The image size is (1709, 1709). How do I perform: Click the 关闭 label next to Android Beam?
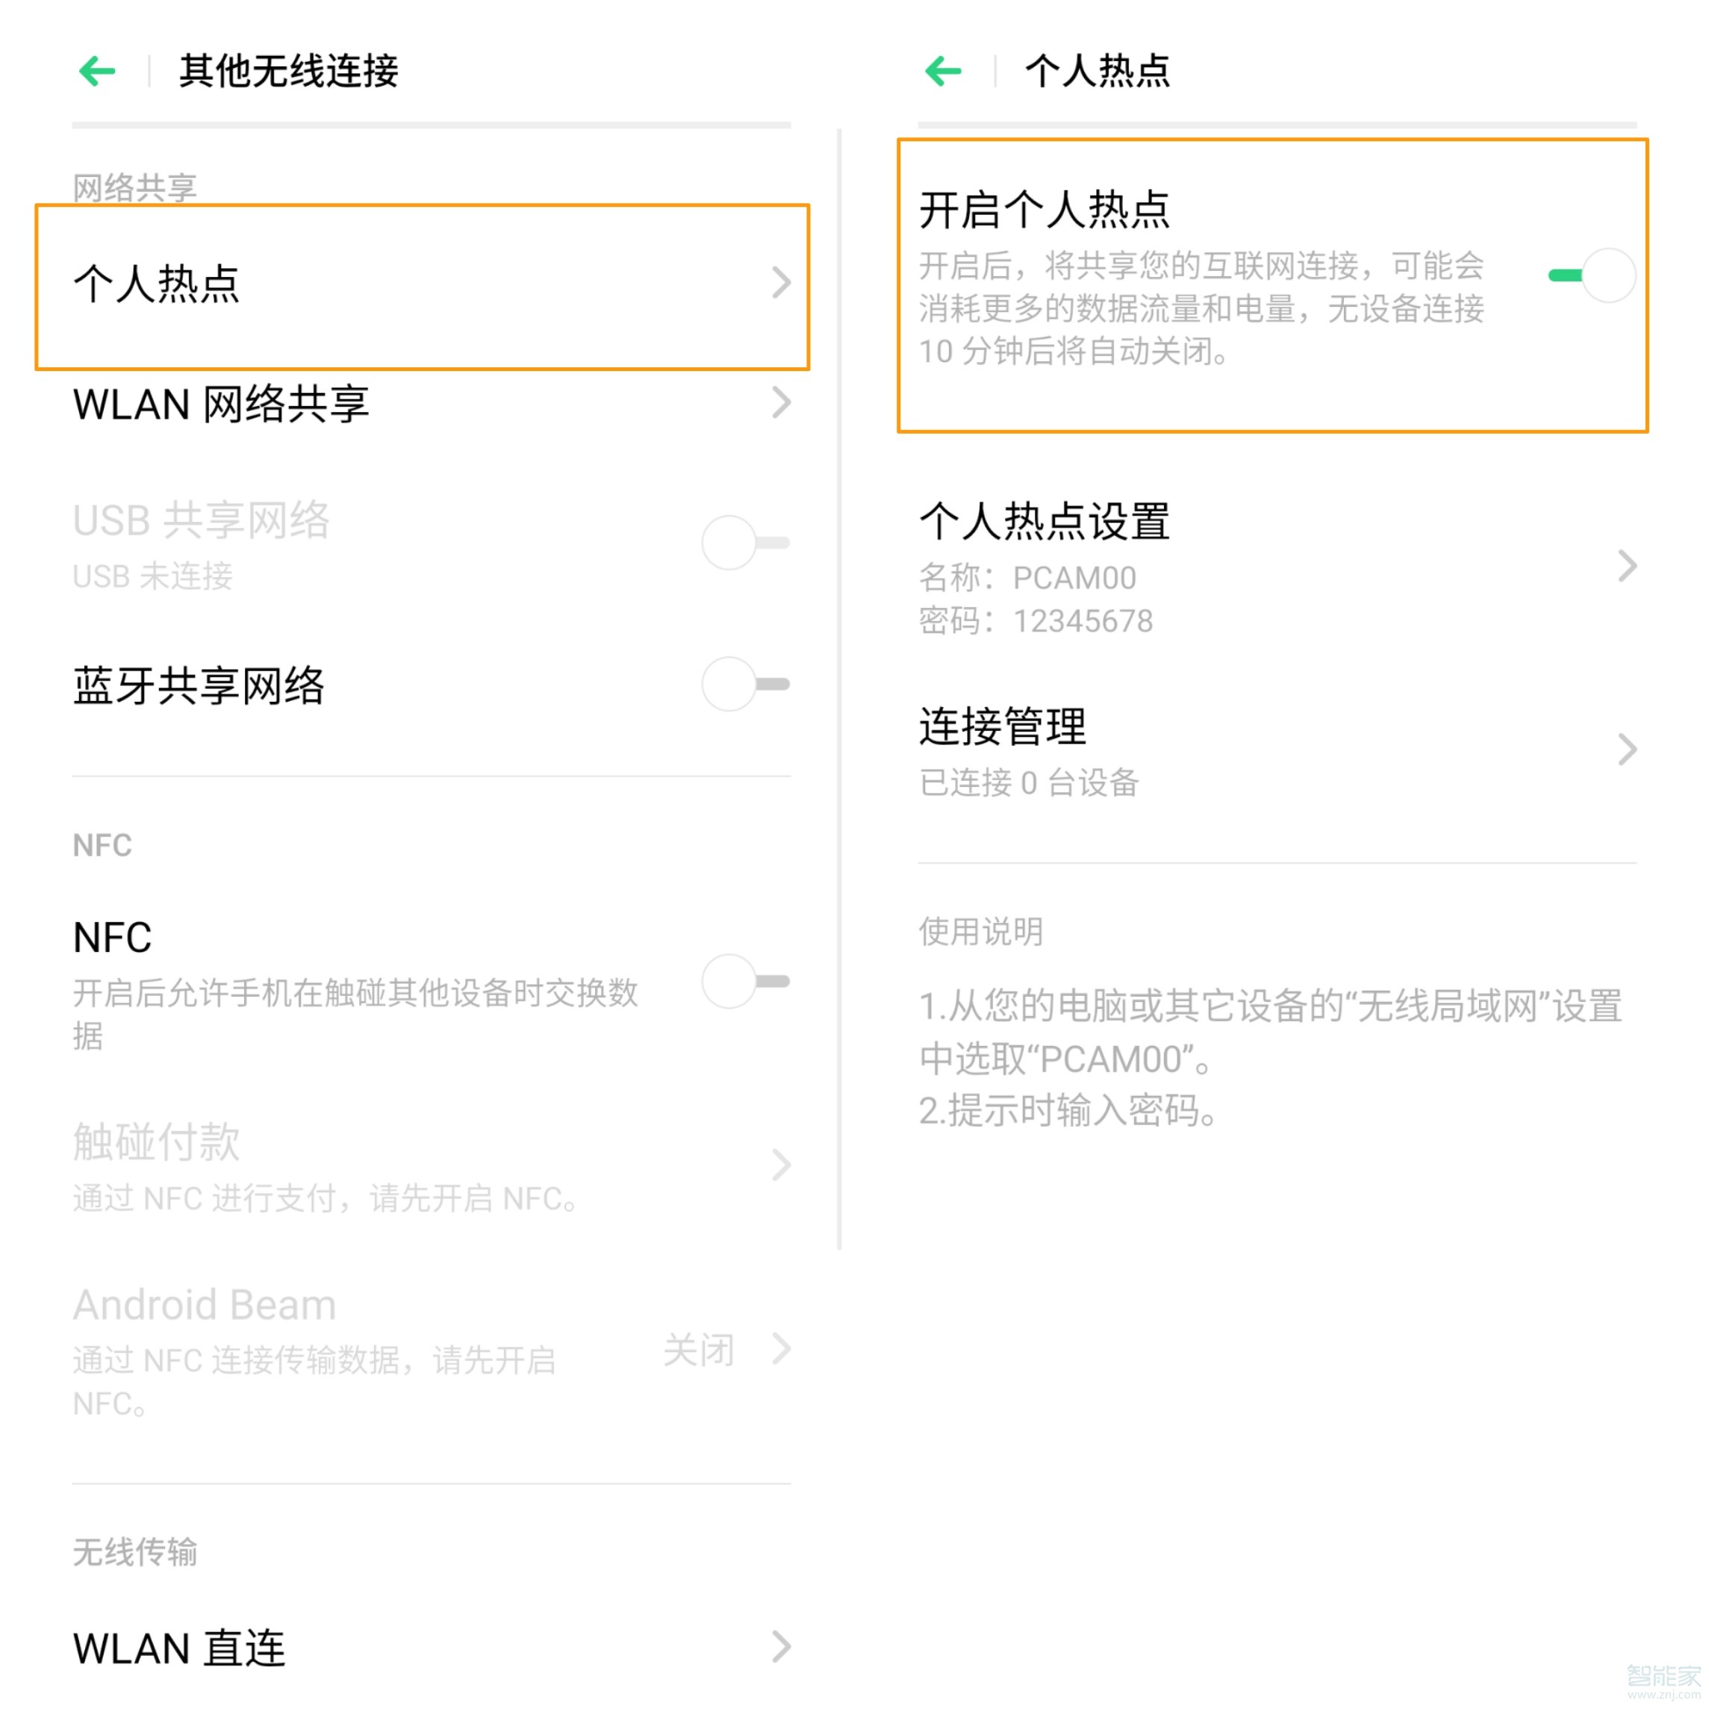click(x=699, y=1351)
